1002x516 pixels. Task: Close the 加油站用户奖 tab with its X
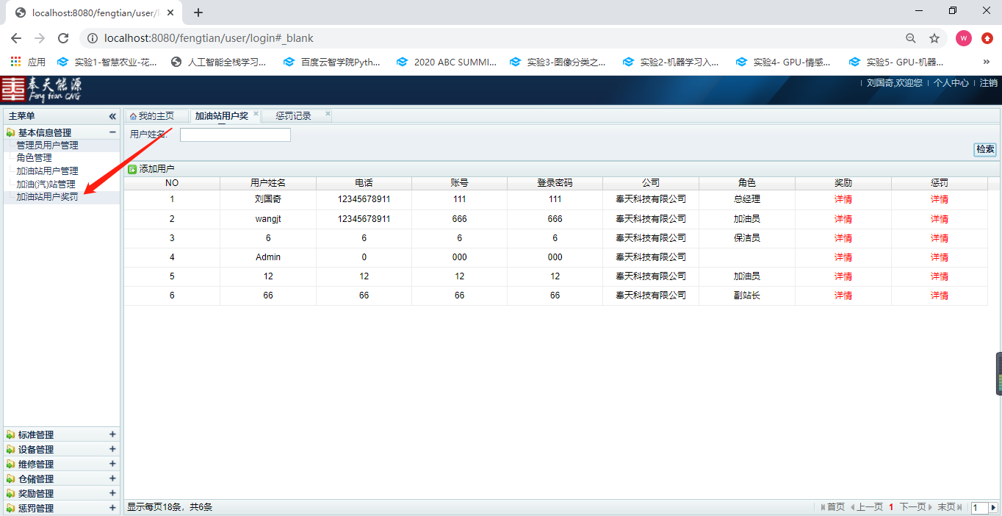(x=256, y=114)
